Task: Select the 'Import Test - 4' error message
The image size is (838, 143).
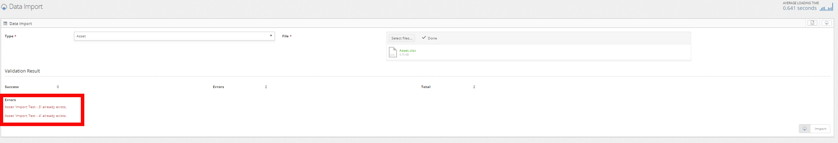Action: 36,116
